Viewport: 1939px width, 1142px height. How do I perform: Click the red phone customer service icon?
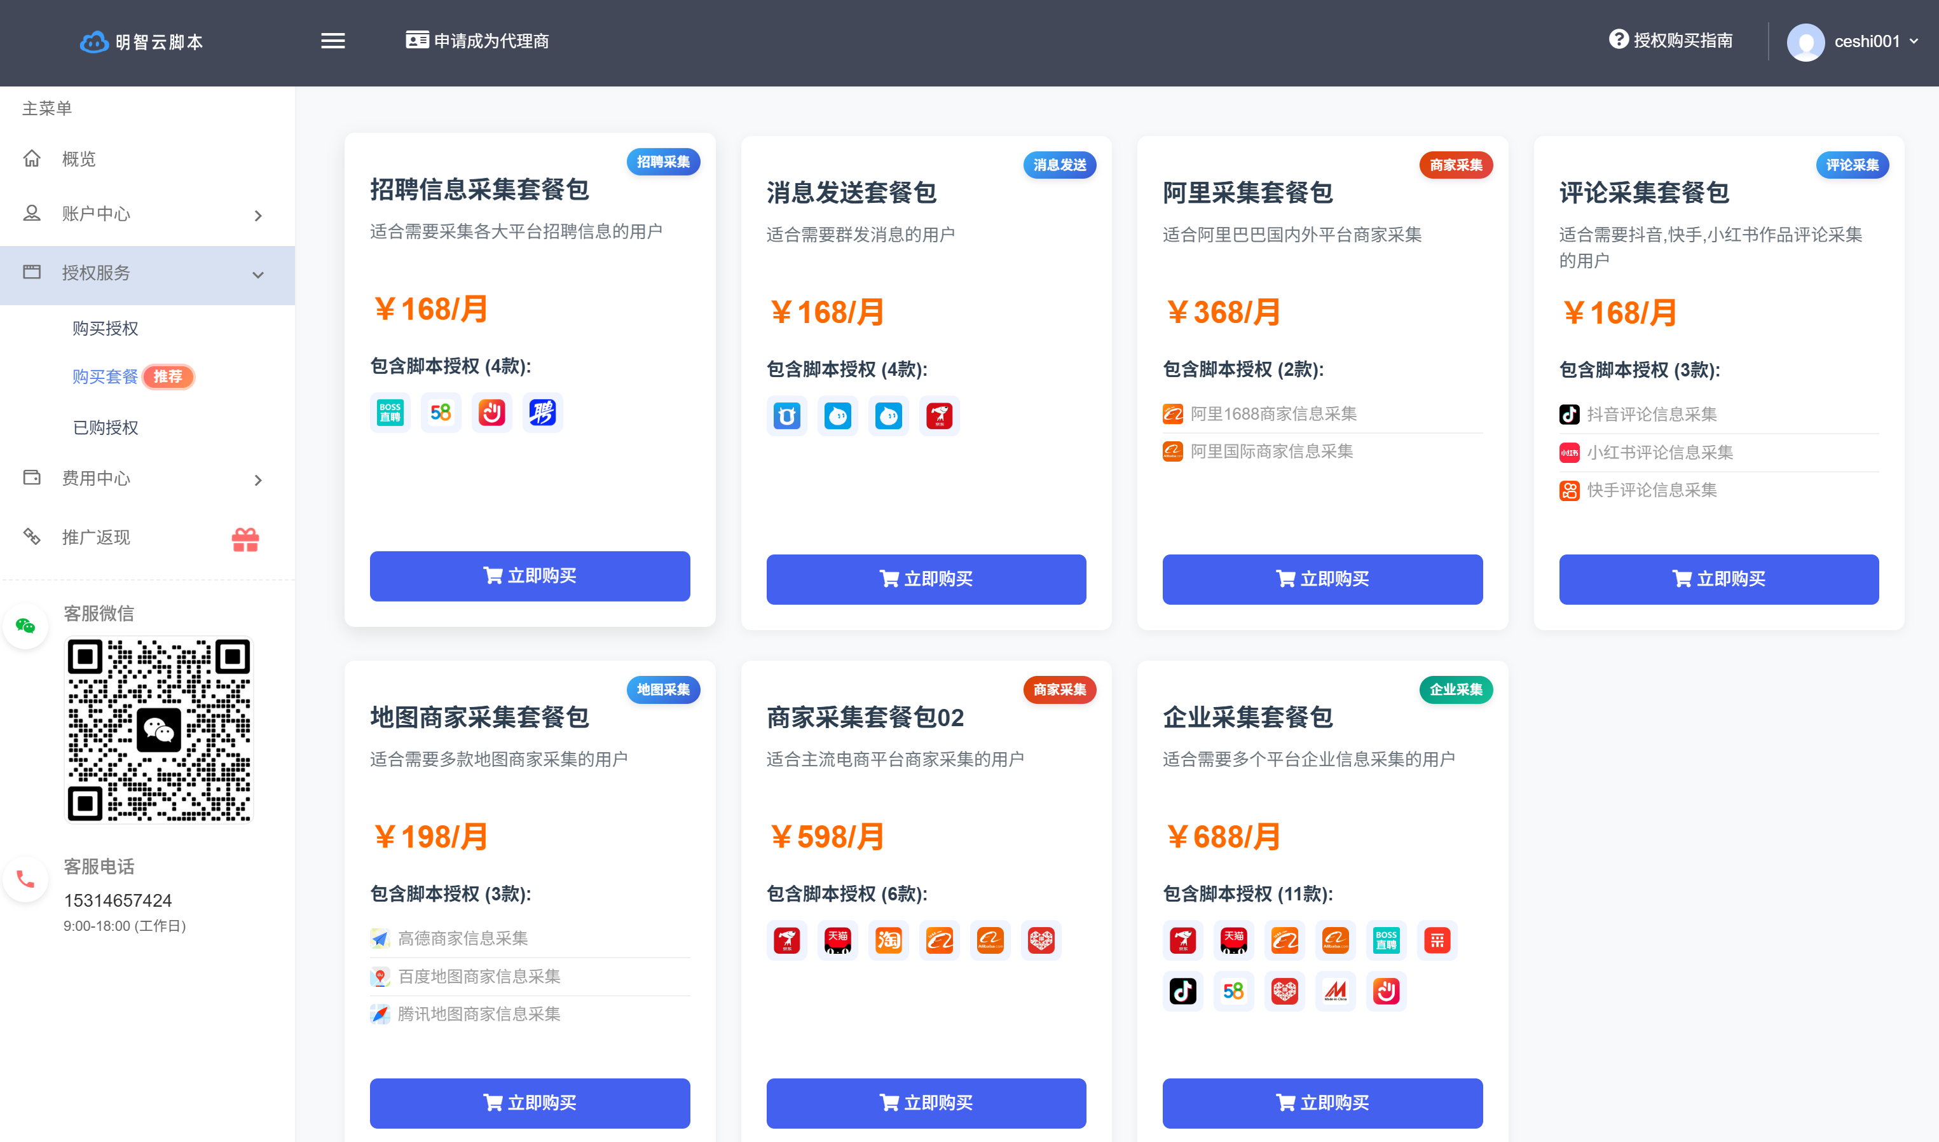coord(25,878)
